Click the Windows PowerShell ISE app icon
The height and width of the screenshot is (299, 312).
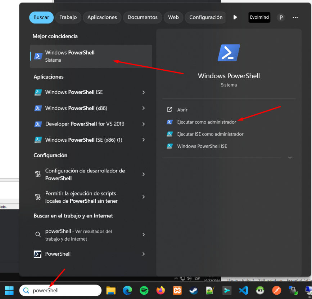[x=38, y=92]
